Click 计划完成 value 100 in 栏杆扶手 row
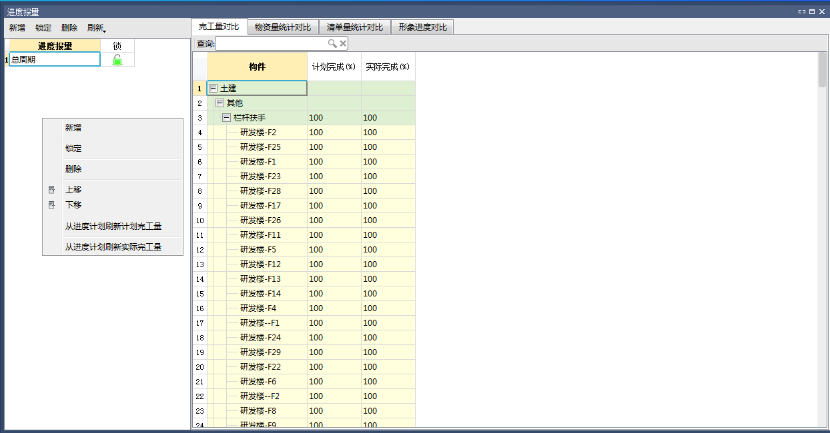This screenshot has height=433, width=830. pyautogui.click(x=334, y=118)
